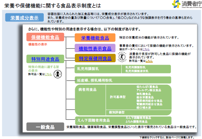Open the 栄養機能食品 link
The image size is (202, 139).
click(x=95, y=38)
